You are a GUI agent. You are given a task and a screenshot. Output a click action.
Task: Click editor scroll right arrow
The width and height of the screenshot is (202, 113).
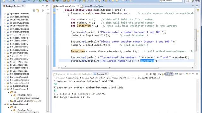pos(193,68)
